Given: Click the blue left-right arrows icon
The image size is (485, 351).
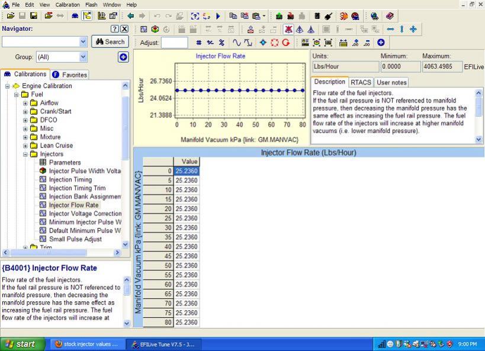Looking at the screenshot, I should [390, 28].
